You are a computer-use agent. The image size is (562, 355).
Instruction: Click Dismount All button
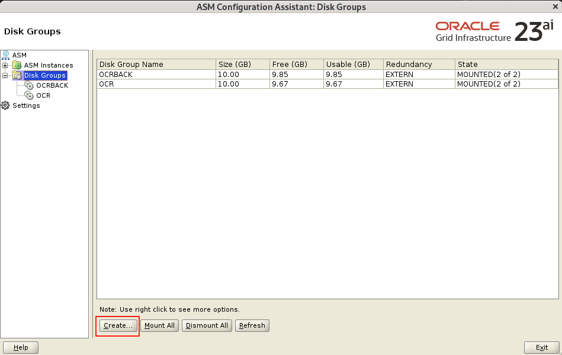click(207, 325)
